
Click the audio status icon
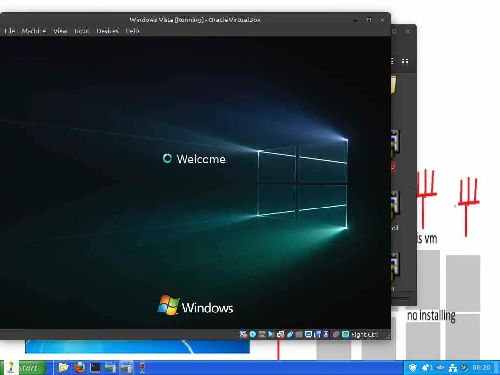tap(271, 334)
